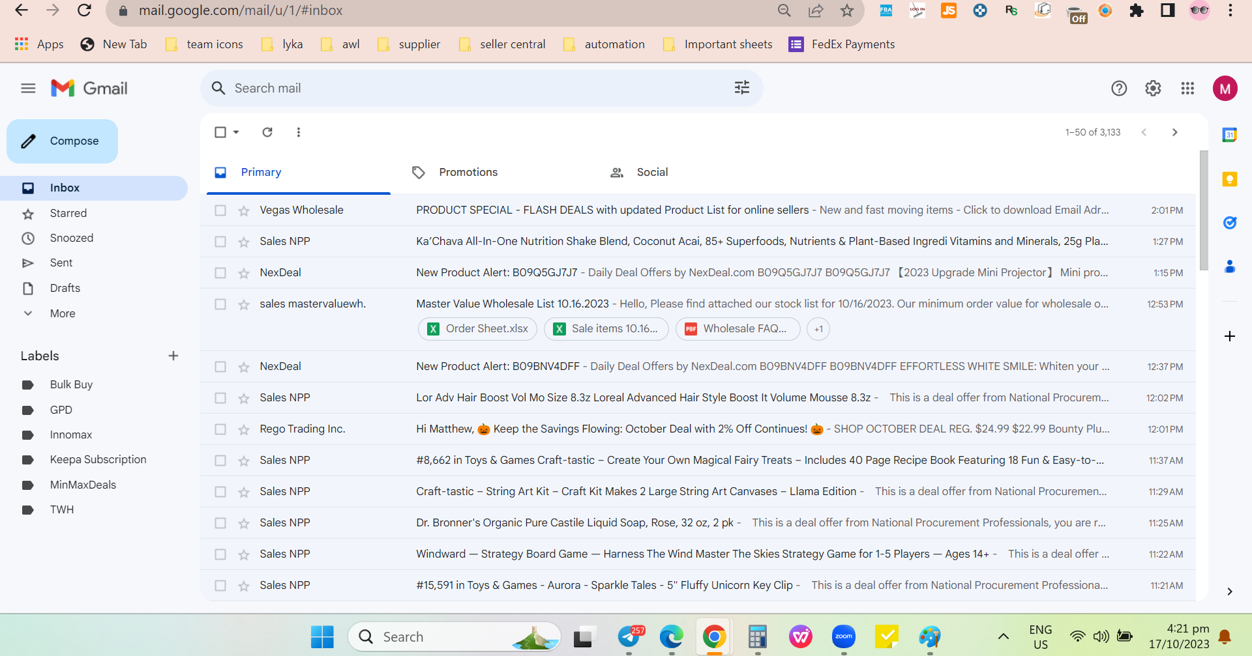Click the inbox vertical scrollbar
Image resolution: width=1252 pixels, height=656 pixels.
pyautogui.click(x=1204, y=210)
